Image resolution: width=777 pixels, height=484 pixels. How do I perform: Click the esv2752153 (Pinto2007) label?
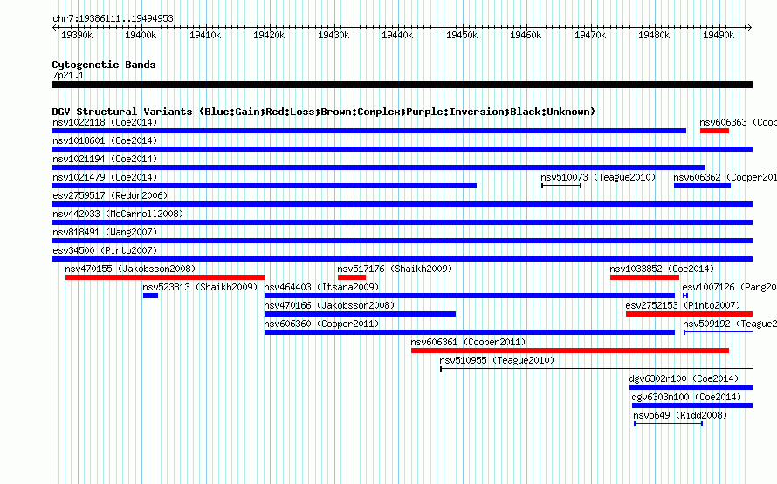[x=683, y=305]
